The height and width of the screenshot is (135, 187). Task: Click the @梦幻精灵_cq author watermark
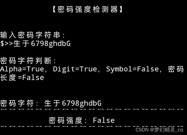pos(166,130)
